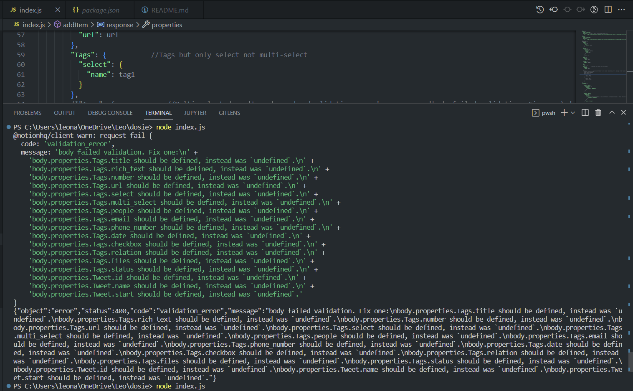Click the middle commit circle GitLens icon
633x391 pixels.
pyautogui.click(x=567, y=10)
